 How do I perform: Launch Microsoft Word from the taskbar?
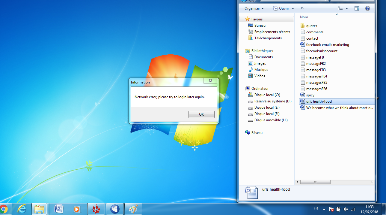[x=59, y=209]
